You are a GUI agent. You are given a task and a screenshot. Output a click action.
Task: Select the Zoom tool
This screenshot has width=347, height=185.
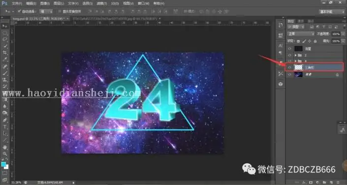point(4,154)
